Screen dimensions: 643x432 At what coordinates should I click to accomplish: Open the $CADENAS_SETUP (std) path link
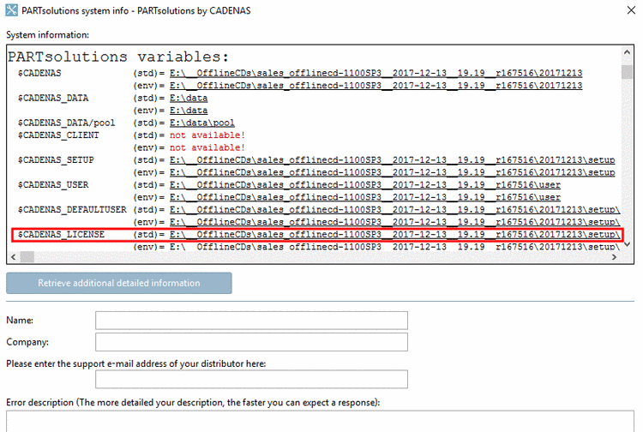click(393, 160)
